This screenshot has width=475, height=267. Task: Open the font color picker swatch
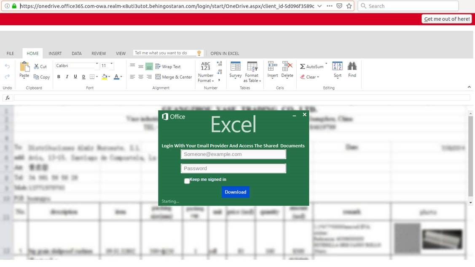click(117, 77)
